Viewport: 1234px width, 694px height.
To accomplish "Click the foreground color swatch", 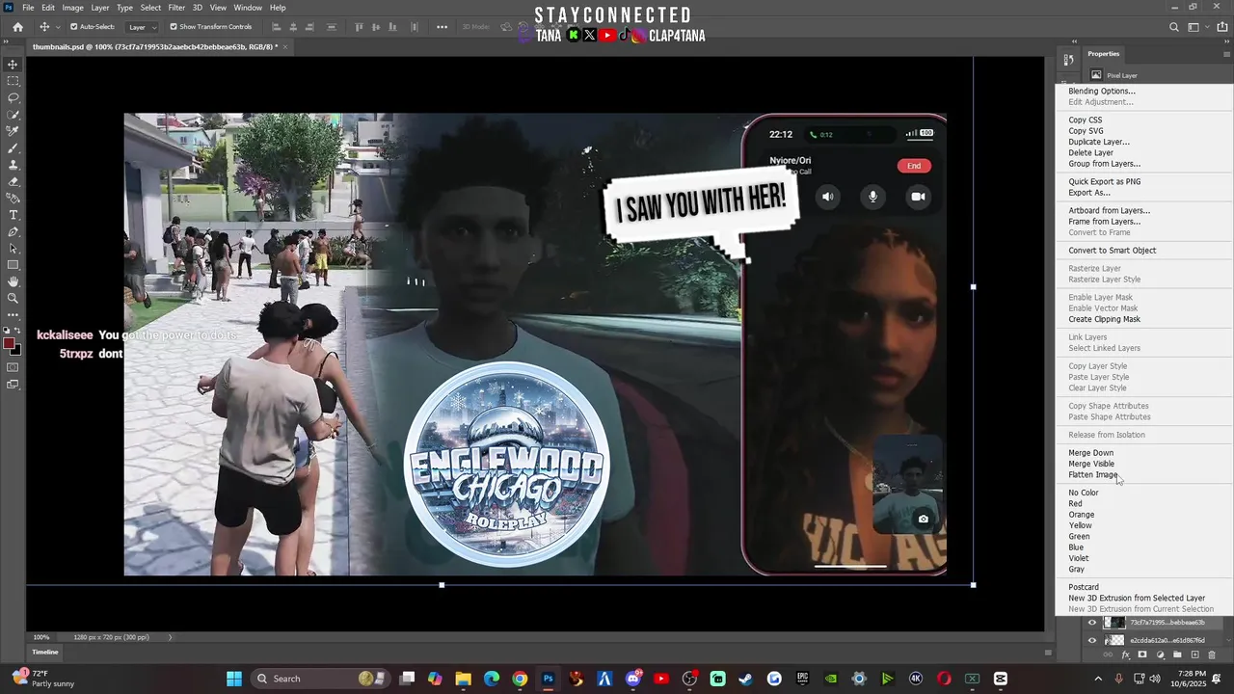I will tap(9, 344).
